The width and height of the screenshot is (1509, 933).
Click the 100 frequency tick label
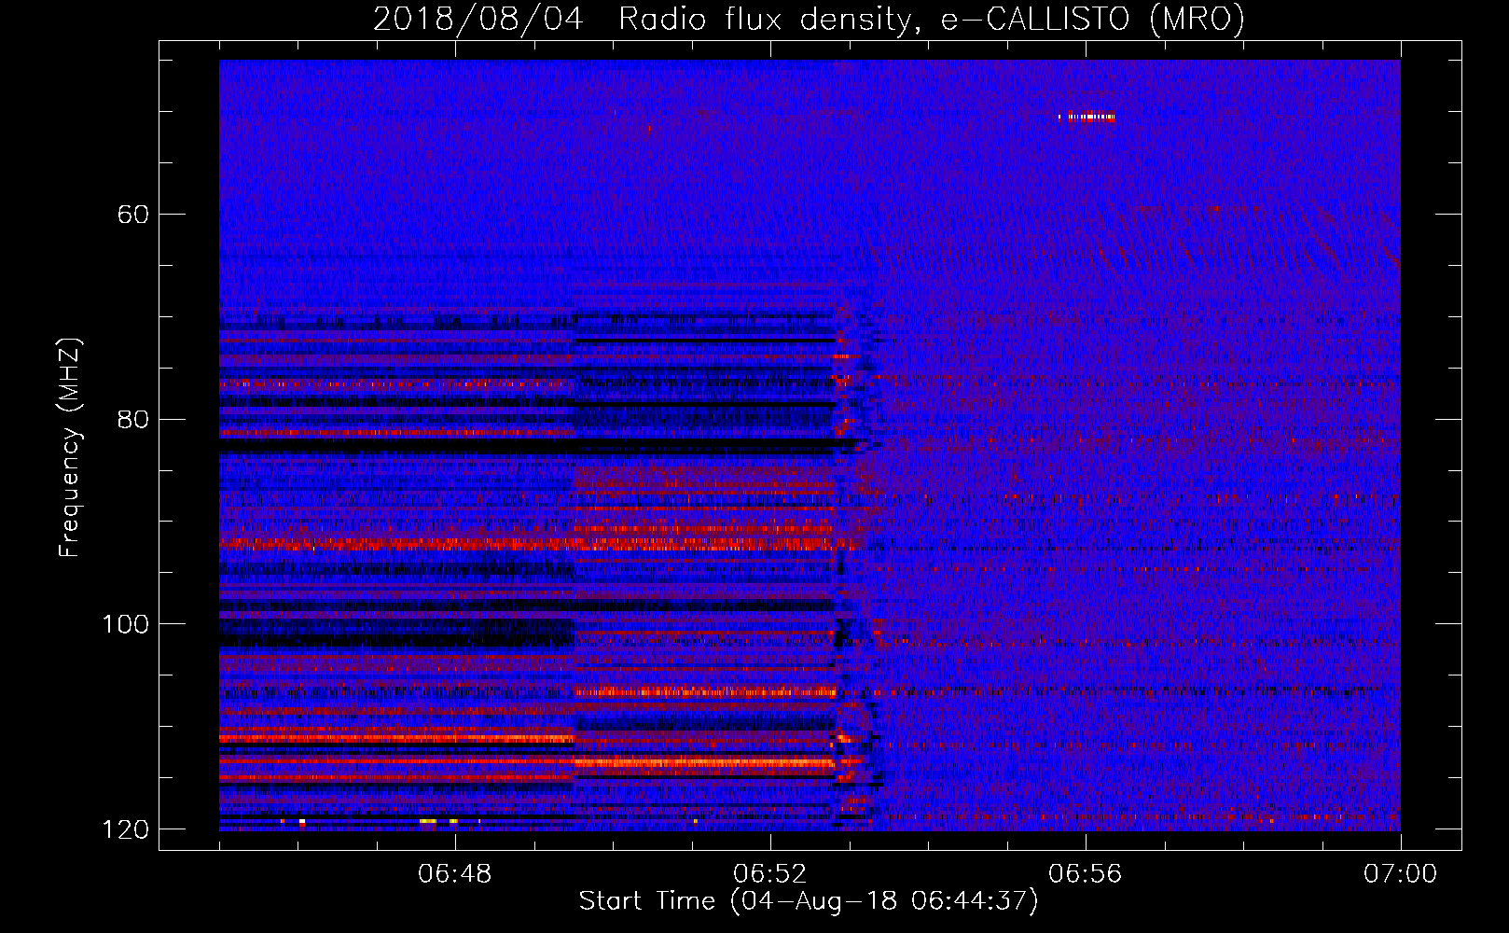point(125,624)
